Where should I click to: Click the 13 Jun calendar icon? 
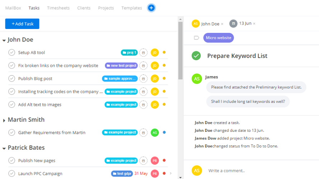(x=233, y=24)
